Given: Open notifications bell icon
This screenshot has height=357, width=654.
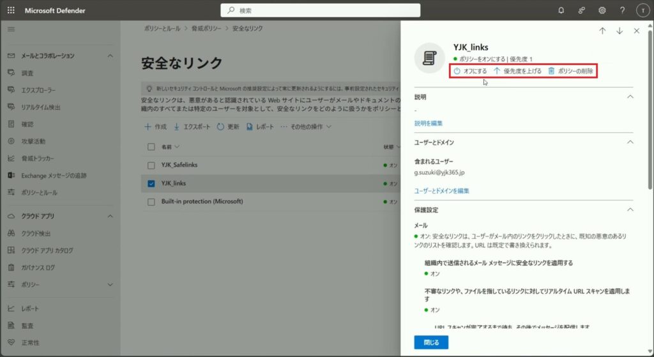Looking at the screenshot, I should 561,10.
